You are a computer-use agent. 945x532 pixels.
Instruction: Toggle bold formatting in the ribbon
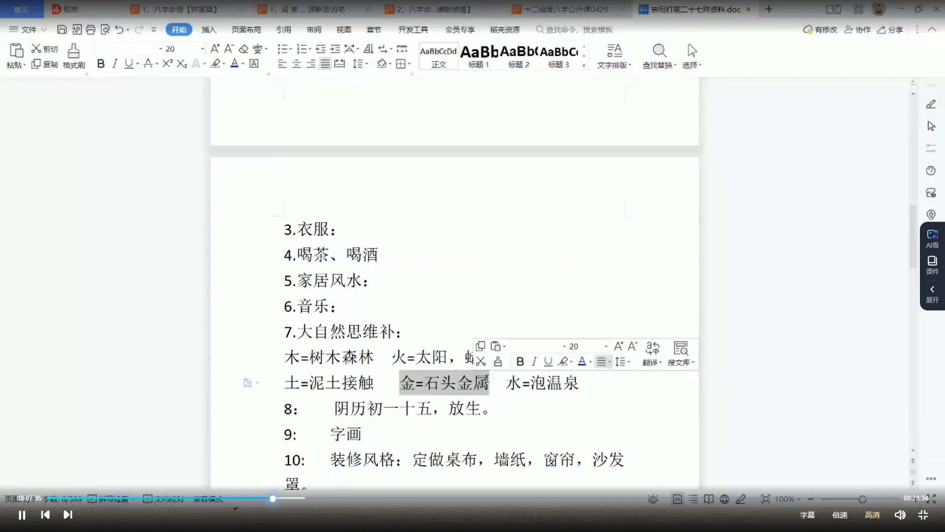(x=100, y=64)
